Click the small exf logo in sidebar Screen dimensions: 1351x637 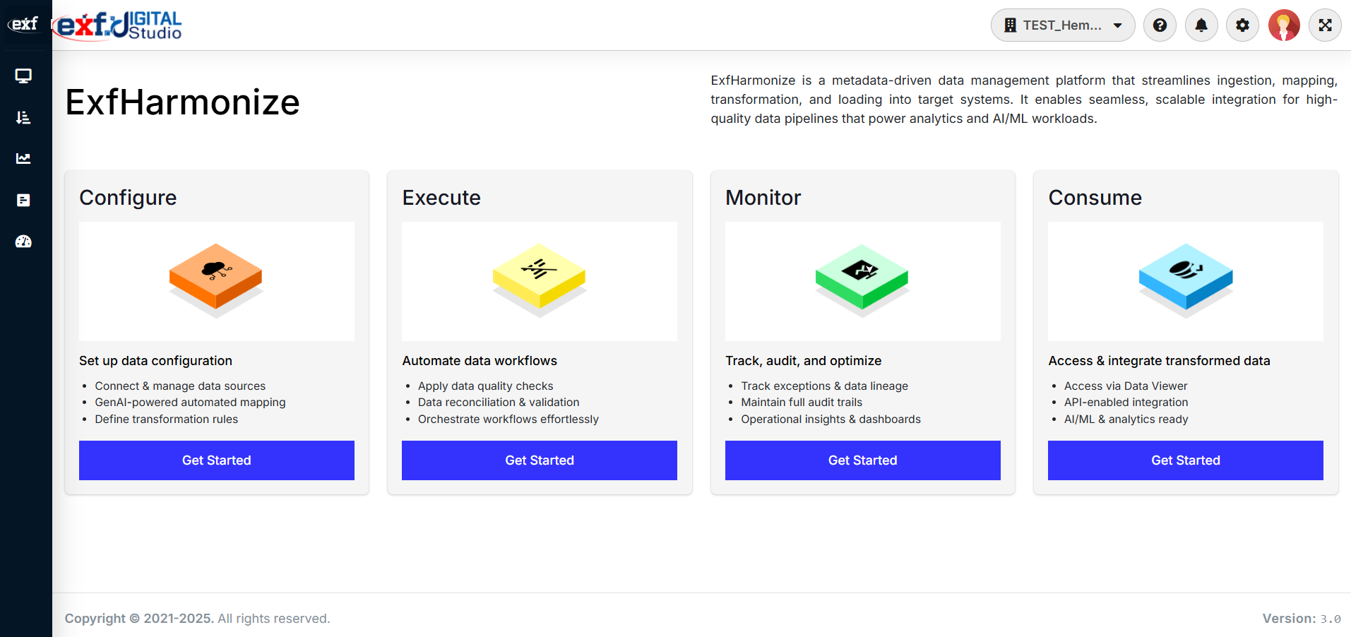point(24,24)
